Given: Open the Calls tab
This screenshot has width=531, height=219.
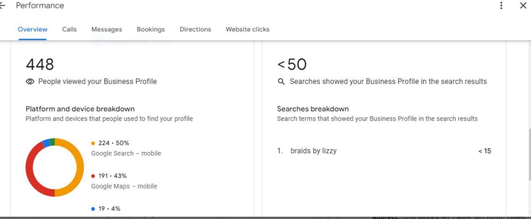Looking at the screenshot, I should [69, 29].
